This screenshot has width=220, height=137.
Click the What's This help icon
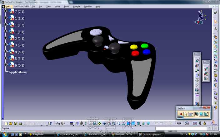(x=50, y=123)
